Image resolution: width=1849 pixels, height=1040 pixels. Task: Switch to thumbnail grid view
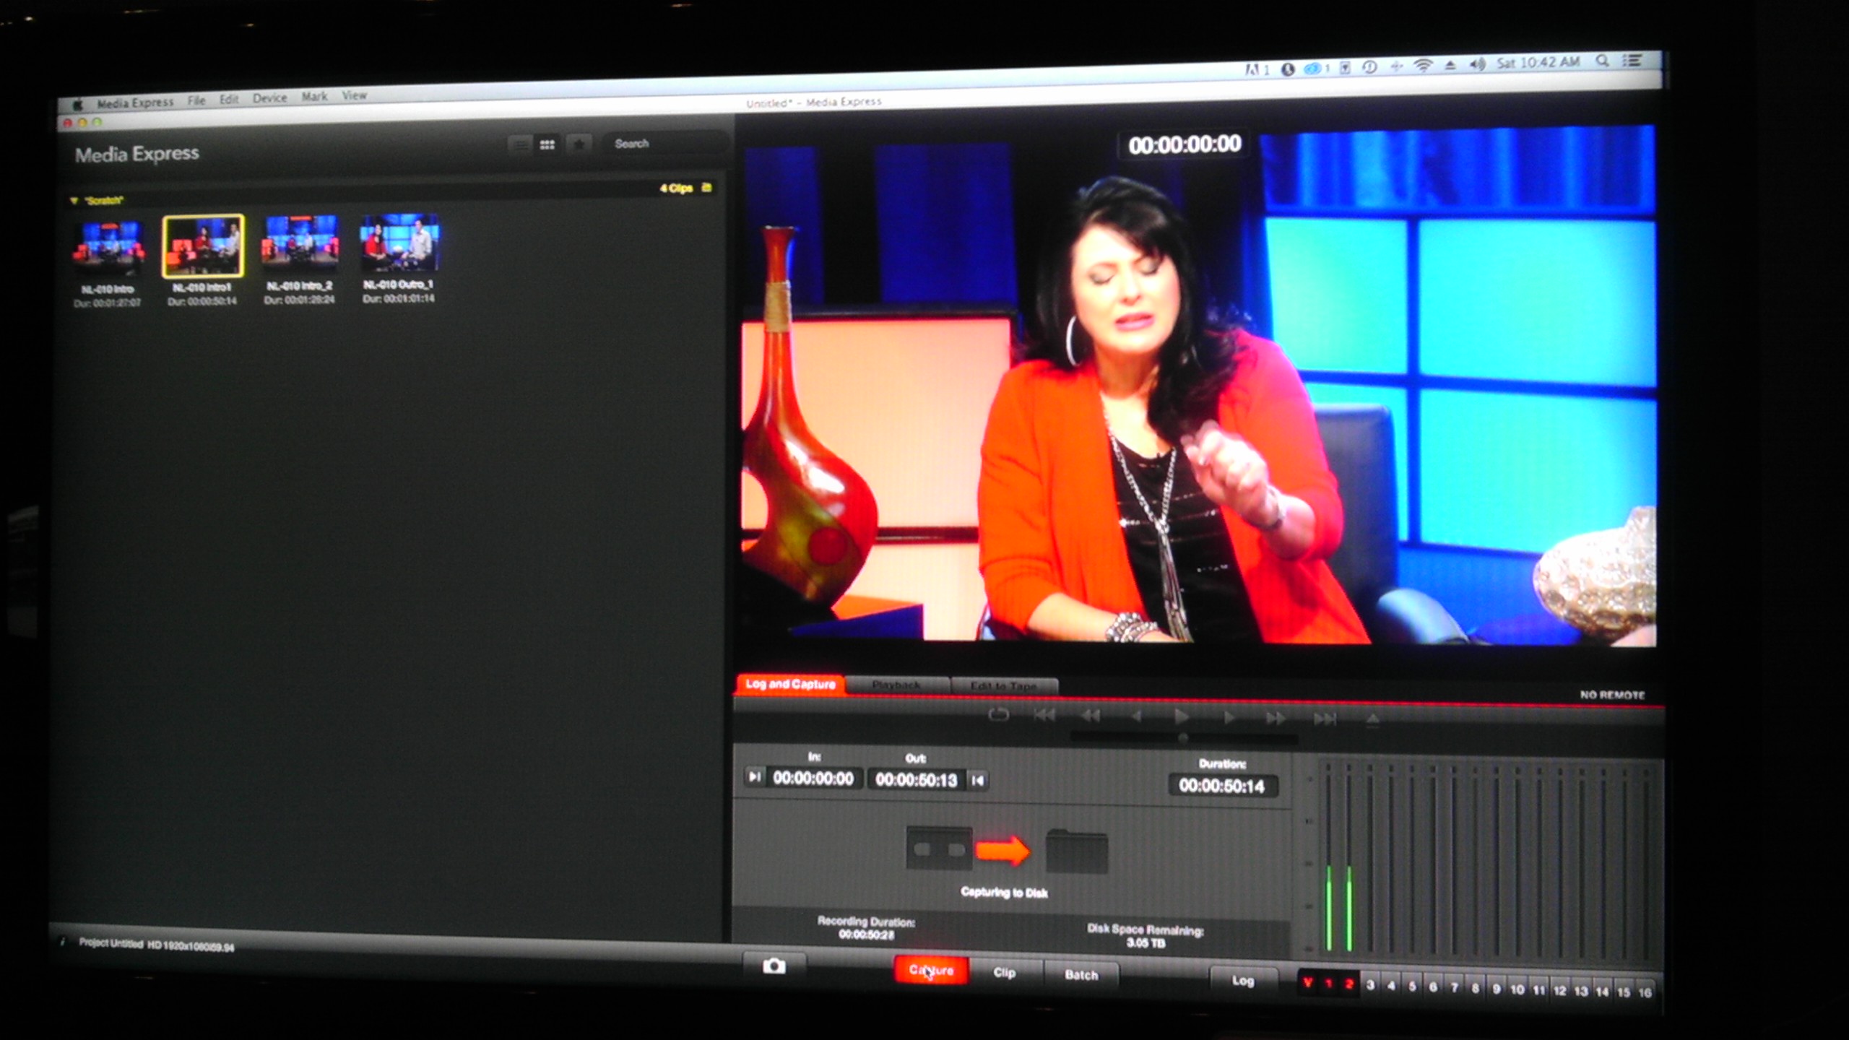[x=547, y=144]
